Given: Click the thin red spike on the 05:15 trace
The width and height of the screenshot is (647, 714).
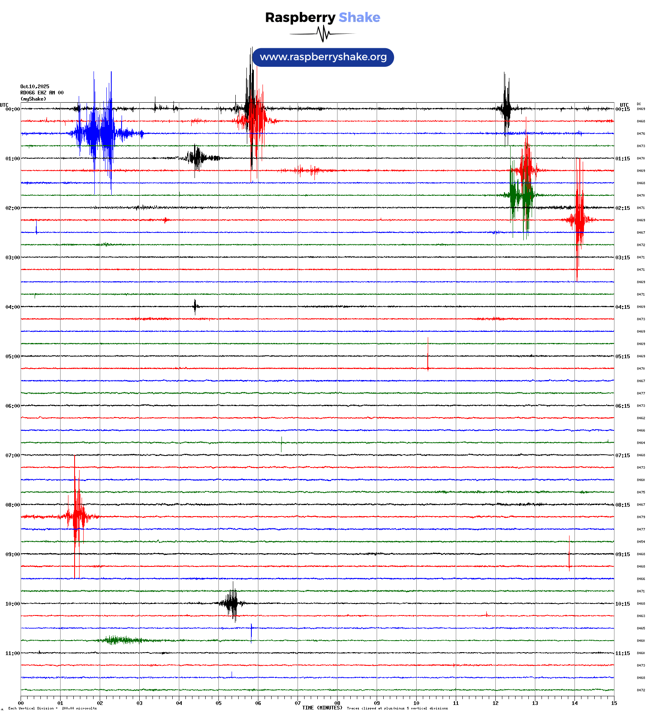Looking at the screenshot, I should click(428, 355).
